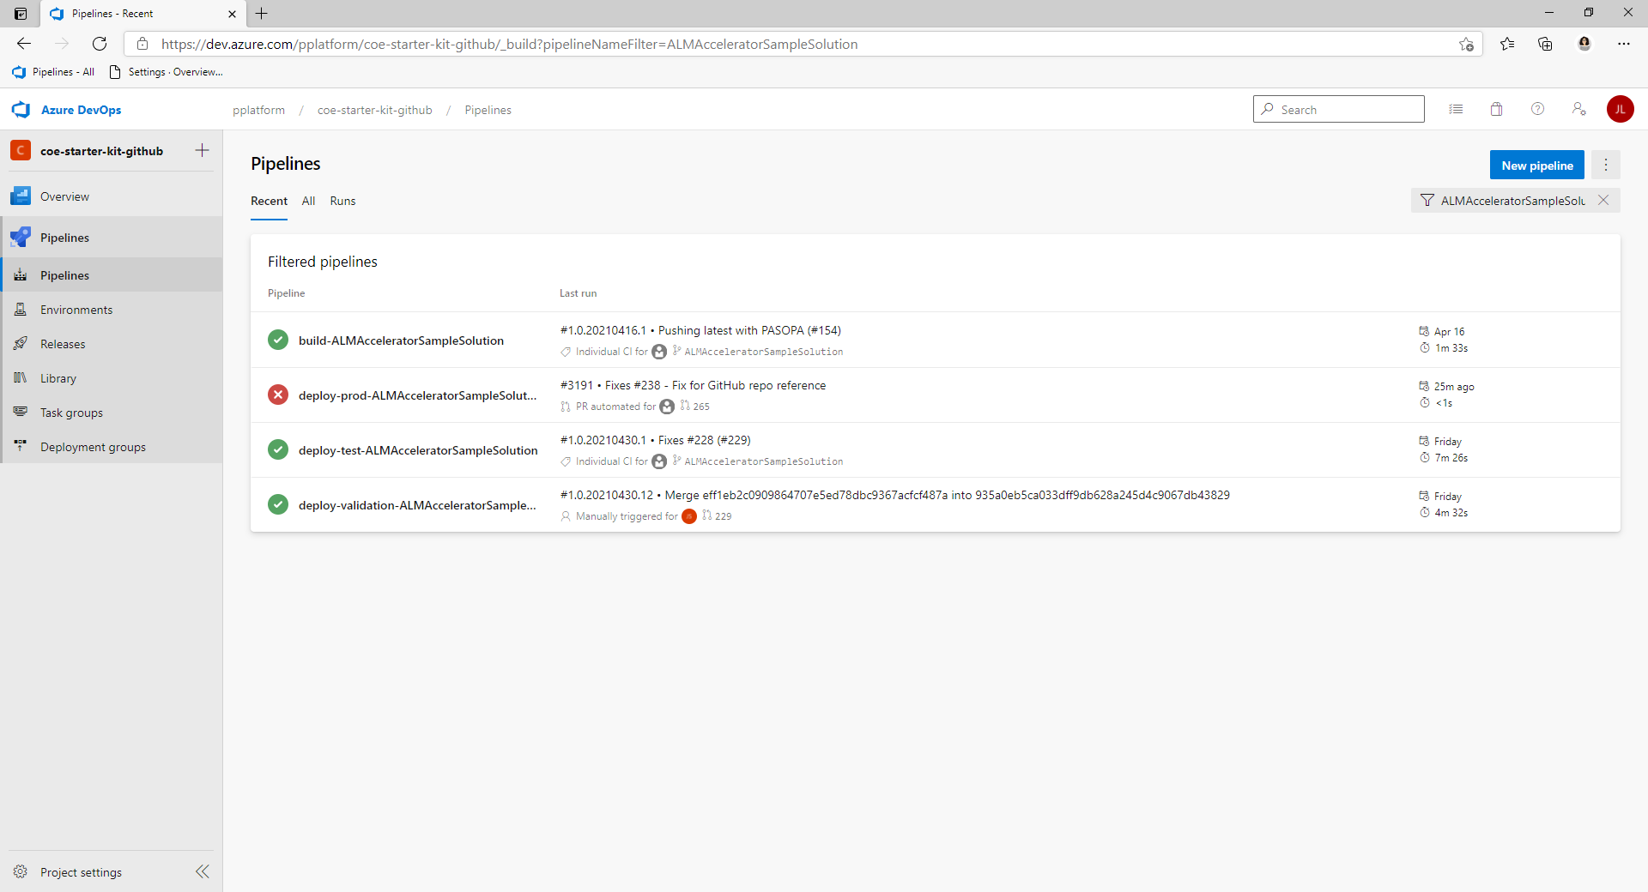1648x892 pixels.
Task: Switch to the Runs tab
Action: click(x=342, y=201)
